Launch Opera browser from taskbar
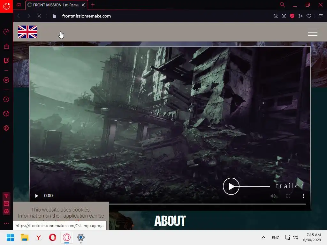The image size is (327, 245). pyautogui.click(x=53, y=237)
